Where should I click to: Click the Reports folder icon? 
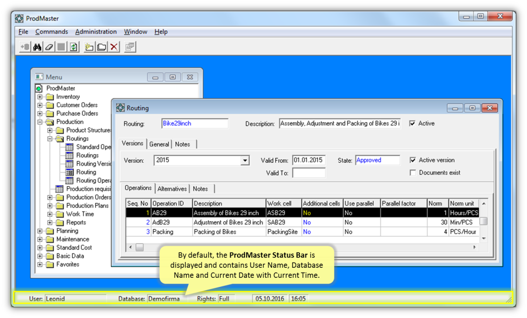[60, 222]
